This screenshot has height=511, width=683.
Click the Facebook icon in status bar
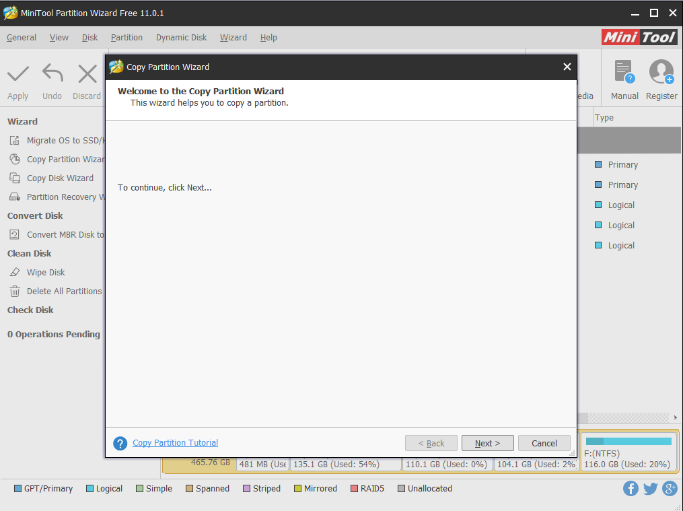[631, 488]
